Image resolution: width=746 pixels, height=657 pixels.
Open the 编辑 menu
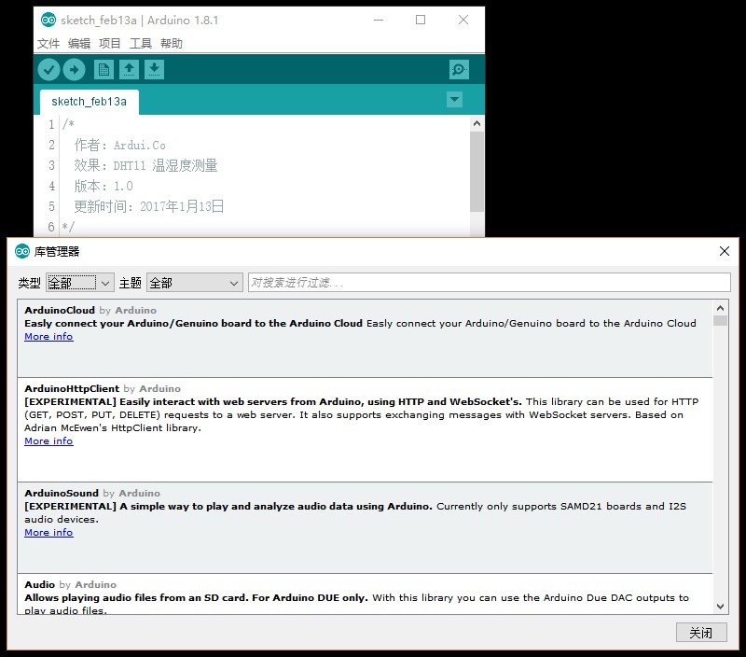tap(79, 44)
